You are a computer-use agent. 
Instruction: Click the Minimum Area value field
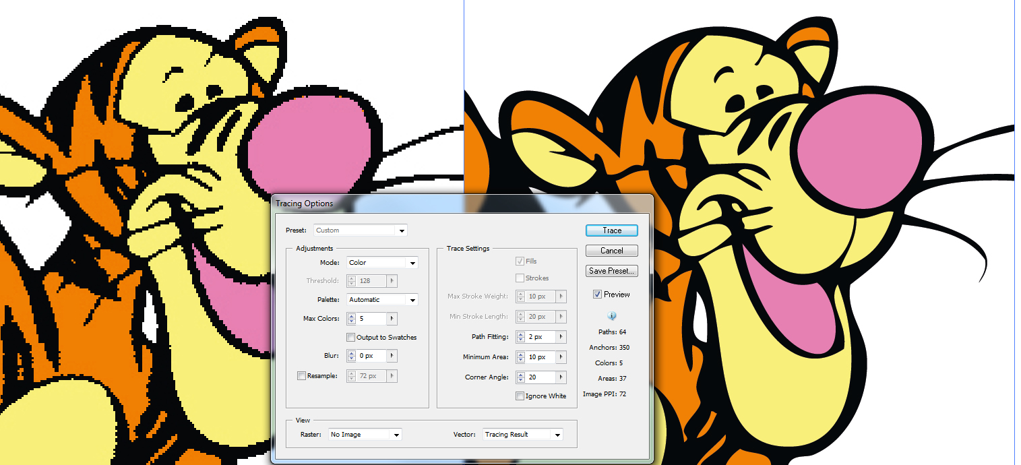540,356
